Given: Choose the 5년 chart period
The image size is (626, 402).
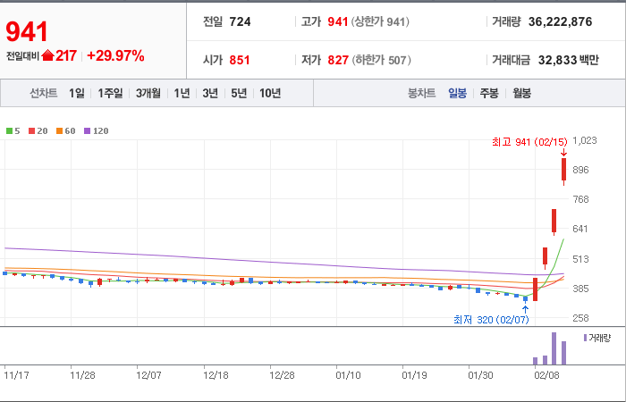Looking at the screenshot, I should tap(239, 93).
